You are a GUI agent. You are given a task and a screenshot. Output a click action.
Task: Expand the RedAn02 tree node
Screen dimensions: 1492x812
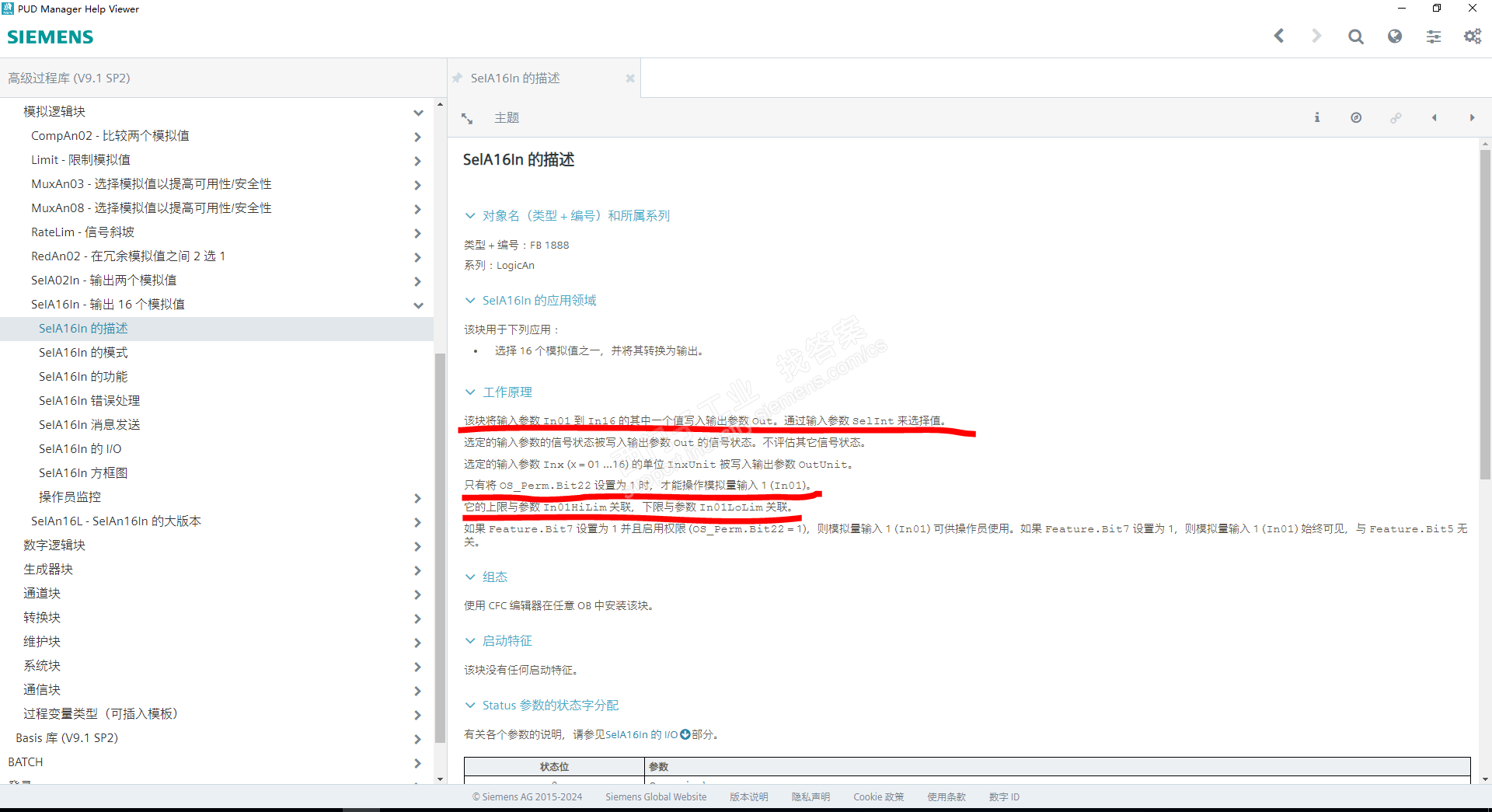[x=418, y=257]
